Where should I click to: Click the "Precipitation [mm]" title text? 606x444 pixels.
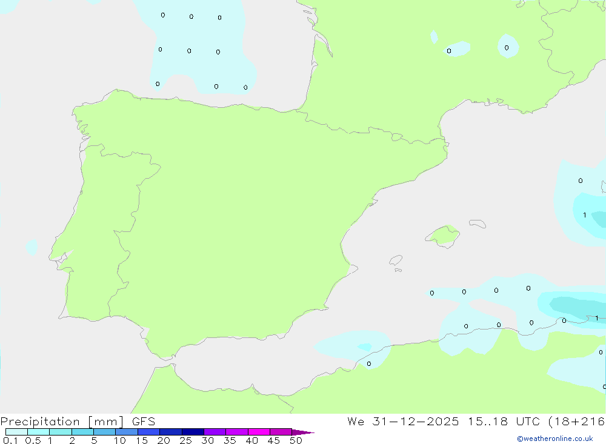click(x=62, y=422)
